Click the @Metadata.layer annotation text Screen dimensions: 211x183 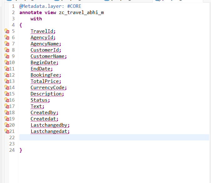(42, 6)
